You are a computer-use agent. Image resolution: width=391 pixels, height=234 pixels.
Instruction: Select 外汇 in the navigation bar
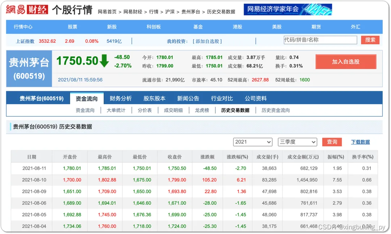pyautogui.click(x=356, y=27)
